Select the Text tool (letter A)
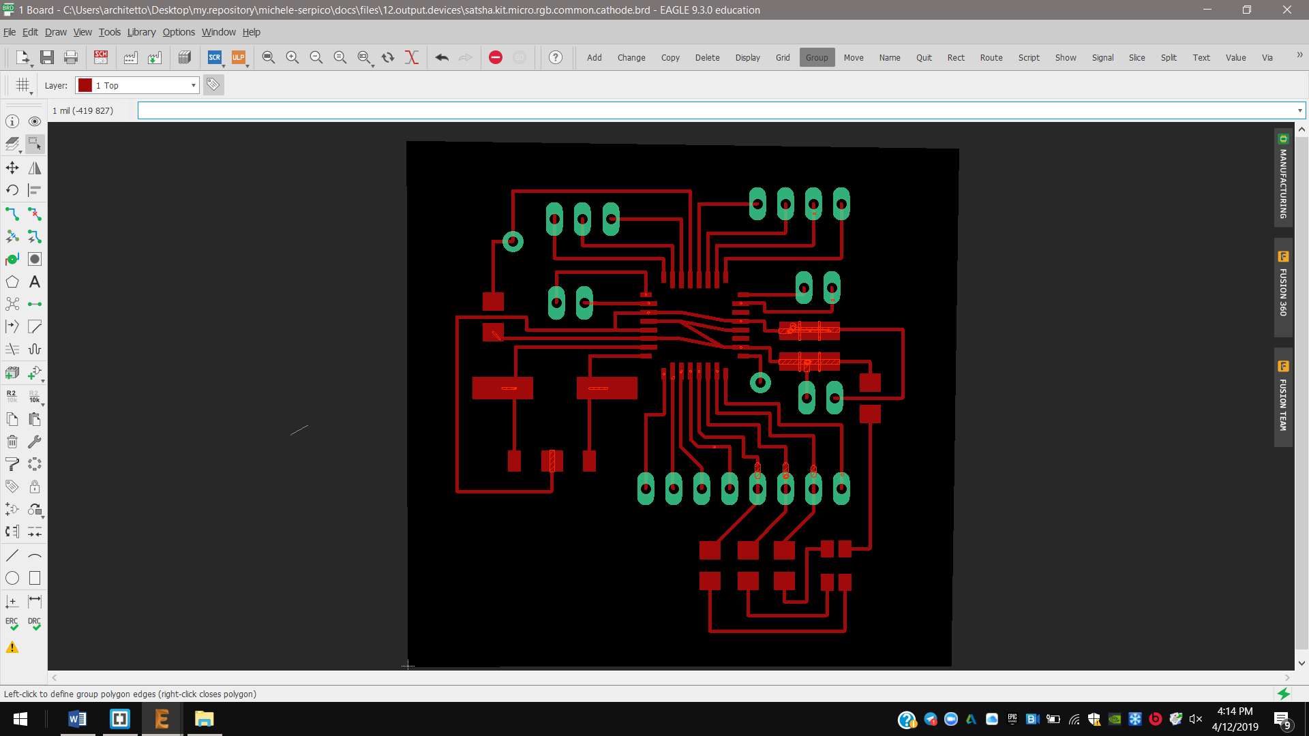The width and height of the screenshot is (1309, 736). 35,281
